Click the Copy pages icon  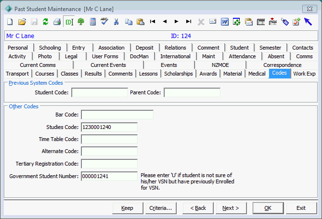click(129, 22)
